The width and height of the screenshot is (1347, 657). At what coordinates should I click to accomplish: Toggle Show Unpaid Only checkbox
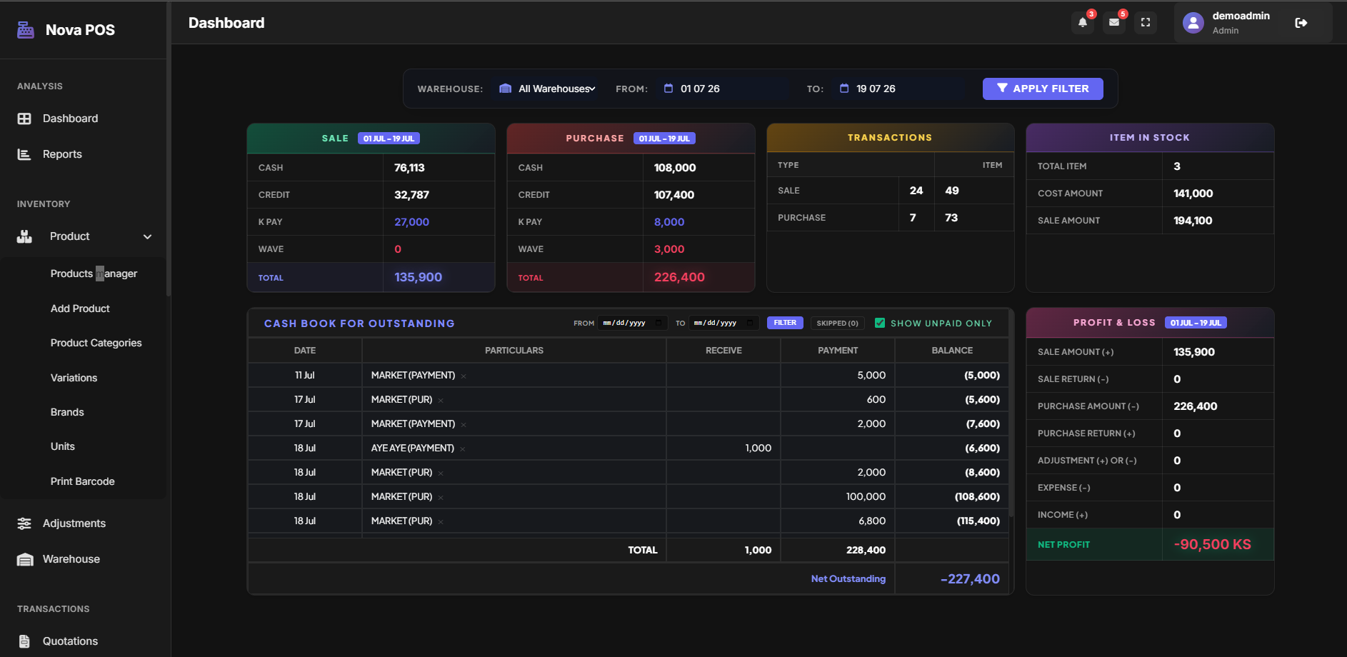pos(880,323)
